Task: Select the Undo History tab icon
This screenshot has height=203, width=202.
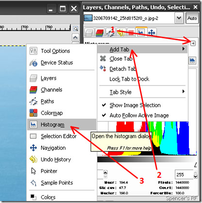Action: coord(121,33)
